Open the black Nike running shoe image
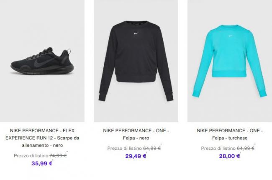This screenshot has height=180, width=272. coord(42,61)
